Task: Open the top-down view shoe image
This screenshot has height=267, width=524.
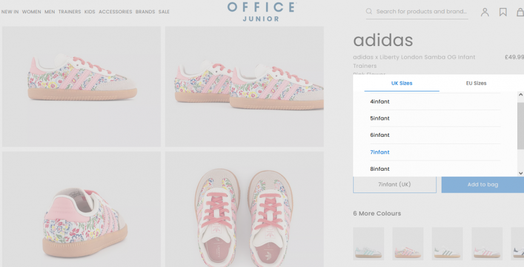Action: 244,209
